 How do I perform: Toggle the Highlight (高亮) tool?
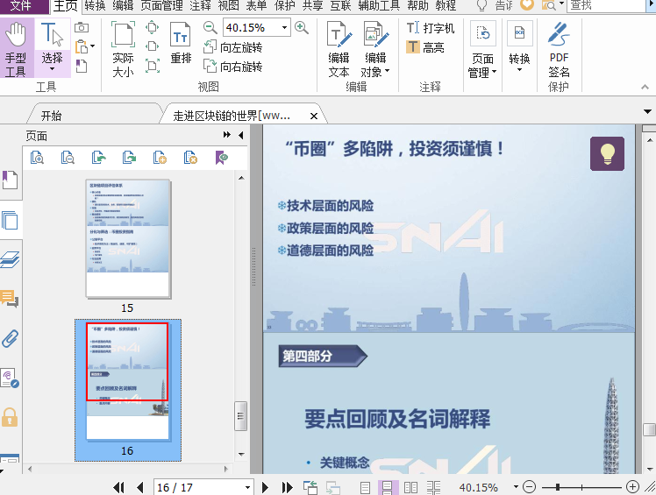click(x=426, y=47)
